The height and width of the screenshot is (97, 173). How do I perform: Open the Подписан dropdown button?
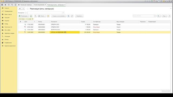tap(79, 16)
